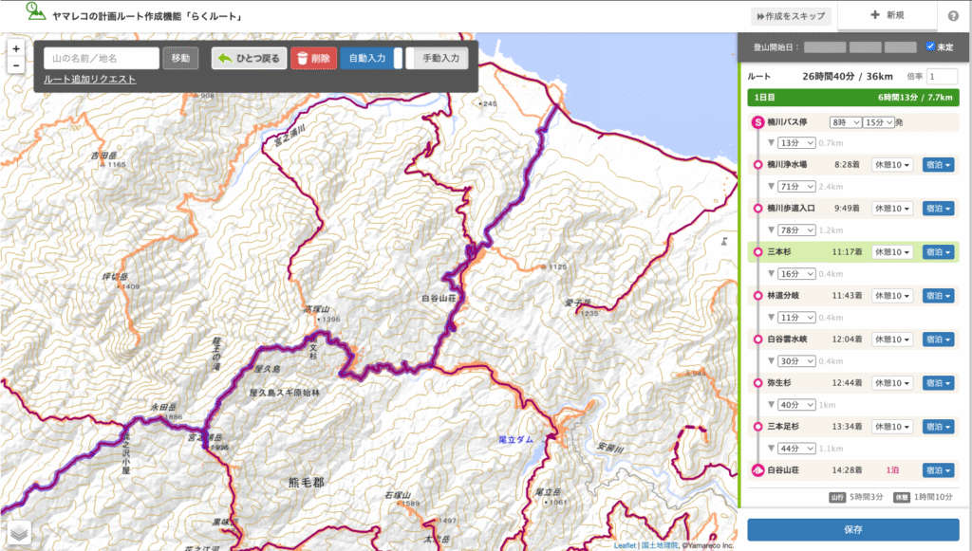Focus the 山の名前／地名 search field

pyautogui.click(x=101, y=58)
